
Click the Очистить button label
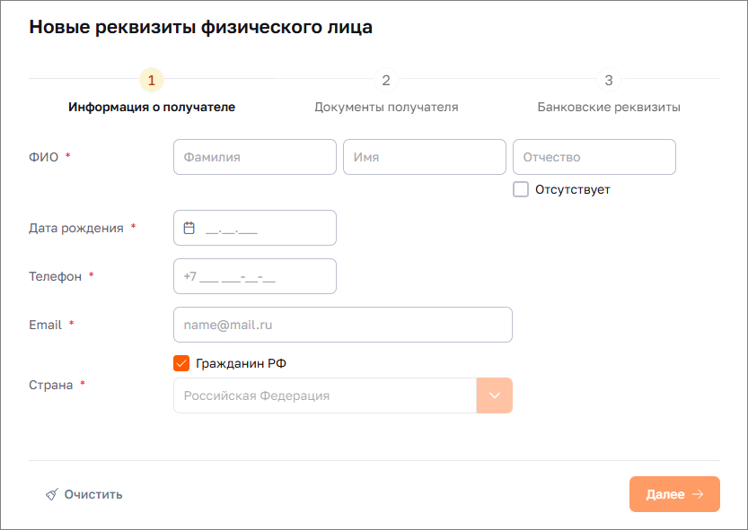93,494
